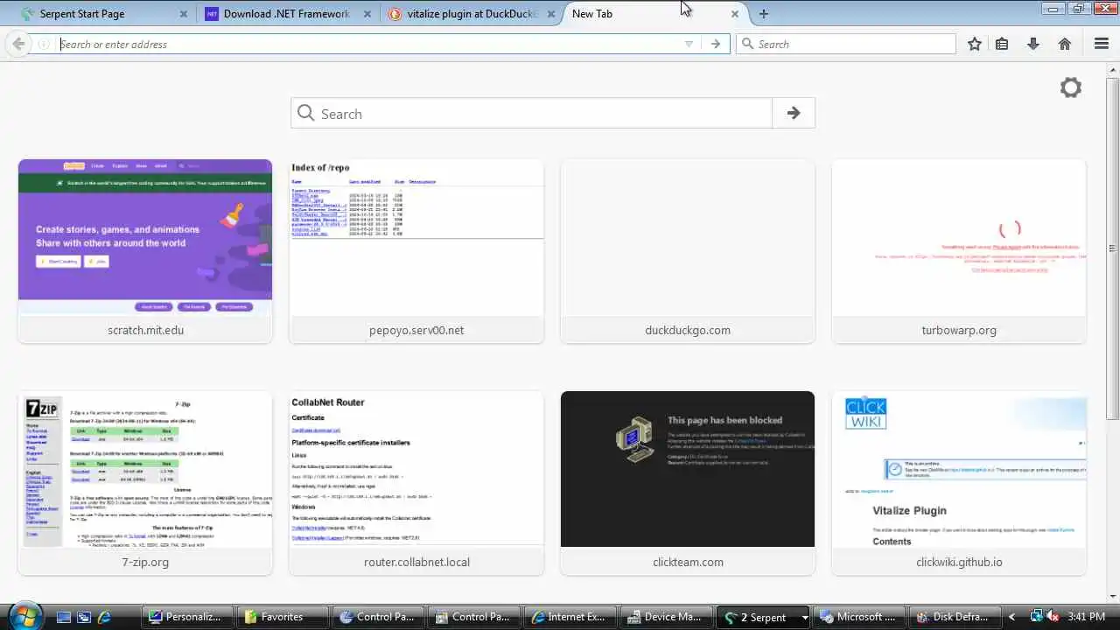Go to Home page icon

(x=1065, y=44)
